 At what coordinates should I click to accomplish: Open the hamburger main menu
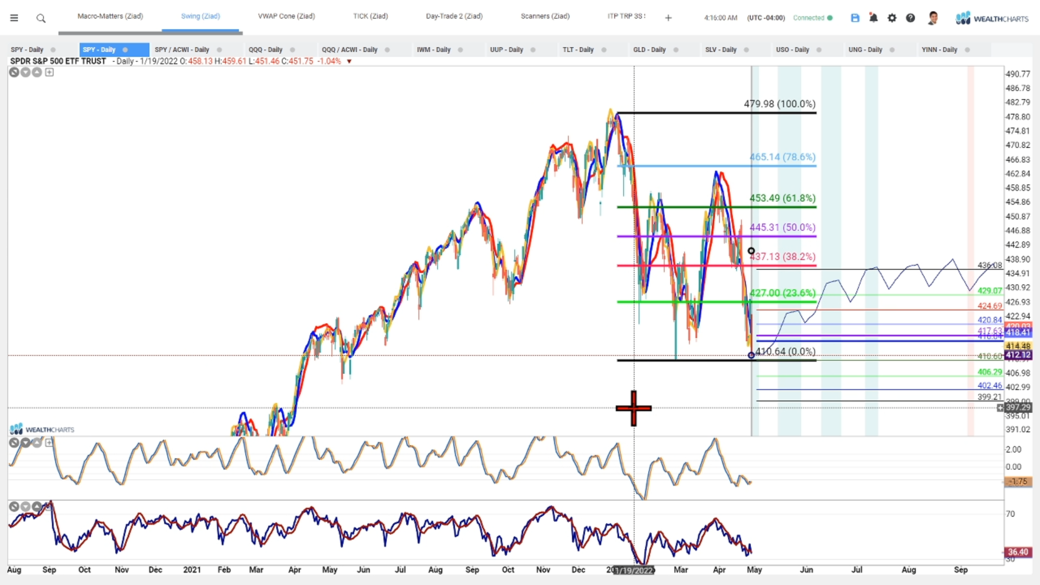pos(14,18)
